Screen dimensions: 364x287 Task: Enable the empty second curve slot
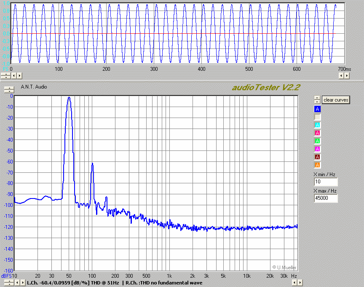pos(318,117)
